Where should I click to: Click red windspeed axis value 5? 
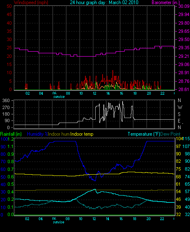click(x=10, y=81)
